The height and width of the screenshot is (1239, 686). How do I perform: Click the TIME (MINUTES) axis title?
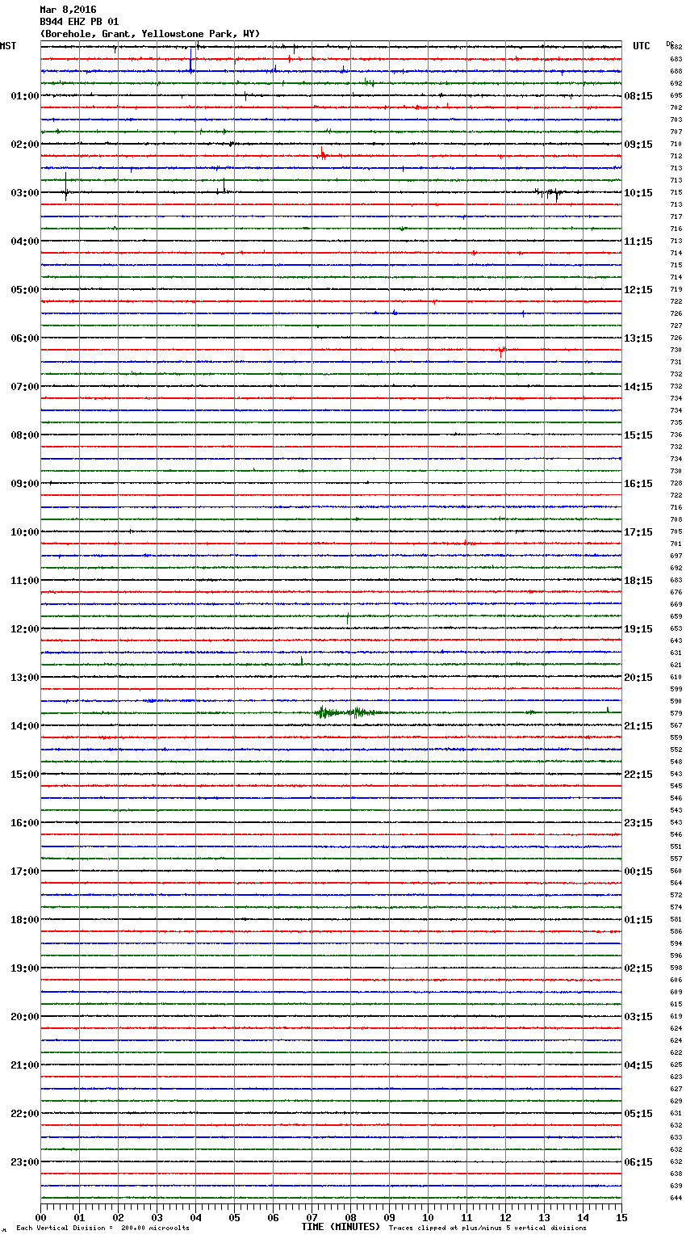(x=340, y=1227)
